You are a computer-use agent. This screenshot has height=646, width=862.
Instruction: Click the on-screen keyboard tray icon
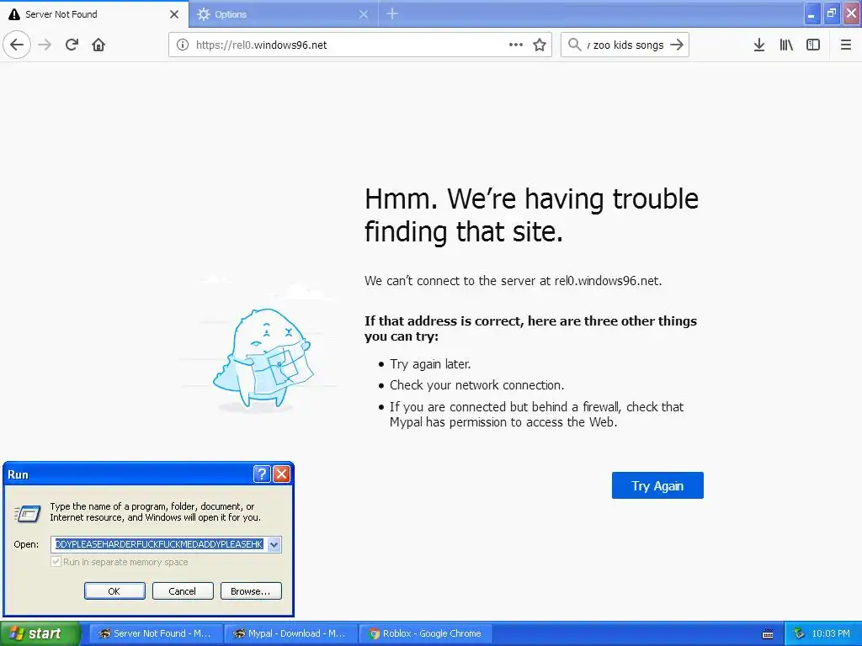tap(768, 634)
